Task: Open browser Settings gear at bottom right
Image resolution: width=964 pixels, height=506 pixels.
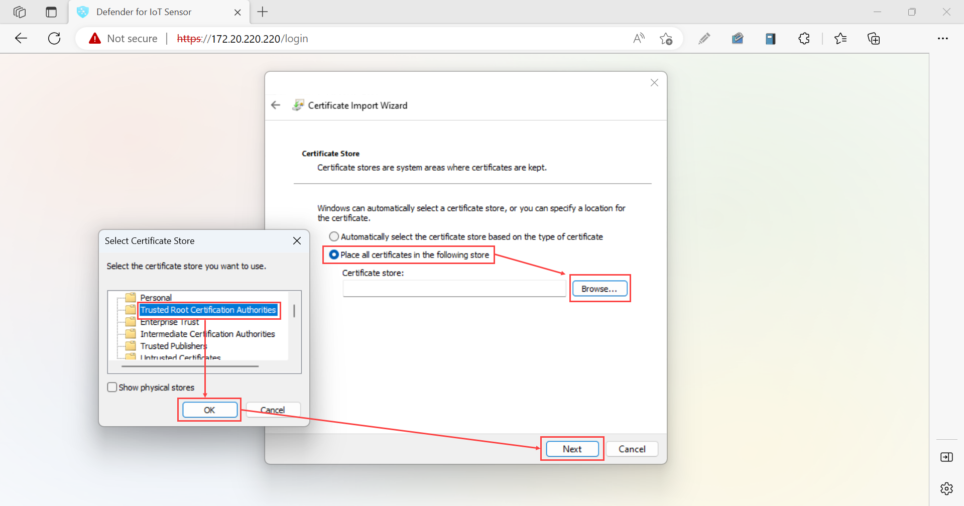Action: point(946,488)
